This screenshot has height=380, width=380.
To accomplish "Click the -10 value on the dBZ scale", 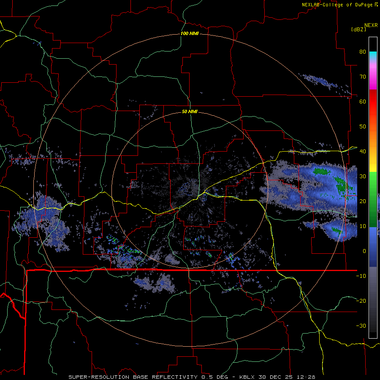I will pyautogui.click(x=361, y=276).
